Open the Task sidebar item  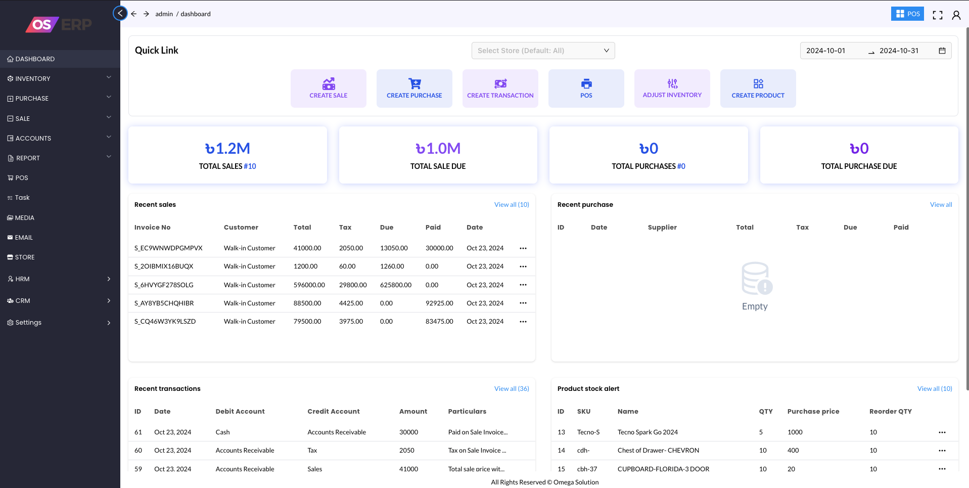pyautogui.click(x=22, y=198)
